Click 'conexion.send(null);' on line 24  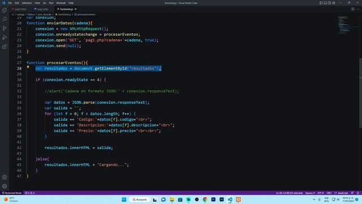click(58, 46)
